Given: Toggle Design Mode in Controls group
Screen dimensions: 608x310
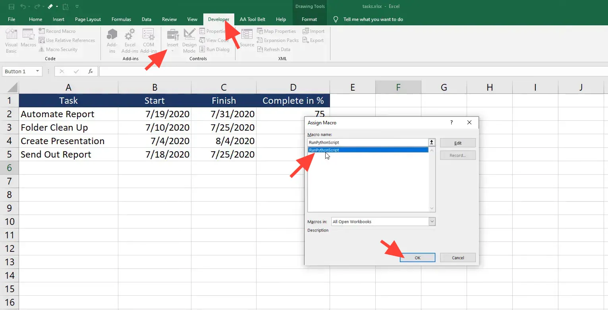Looking at the screenshot, I should (x=189, y=40).
